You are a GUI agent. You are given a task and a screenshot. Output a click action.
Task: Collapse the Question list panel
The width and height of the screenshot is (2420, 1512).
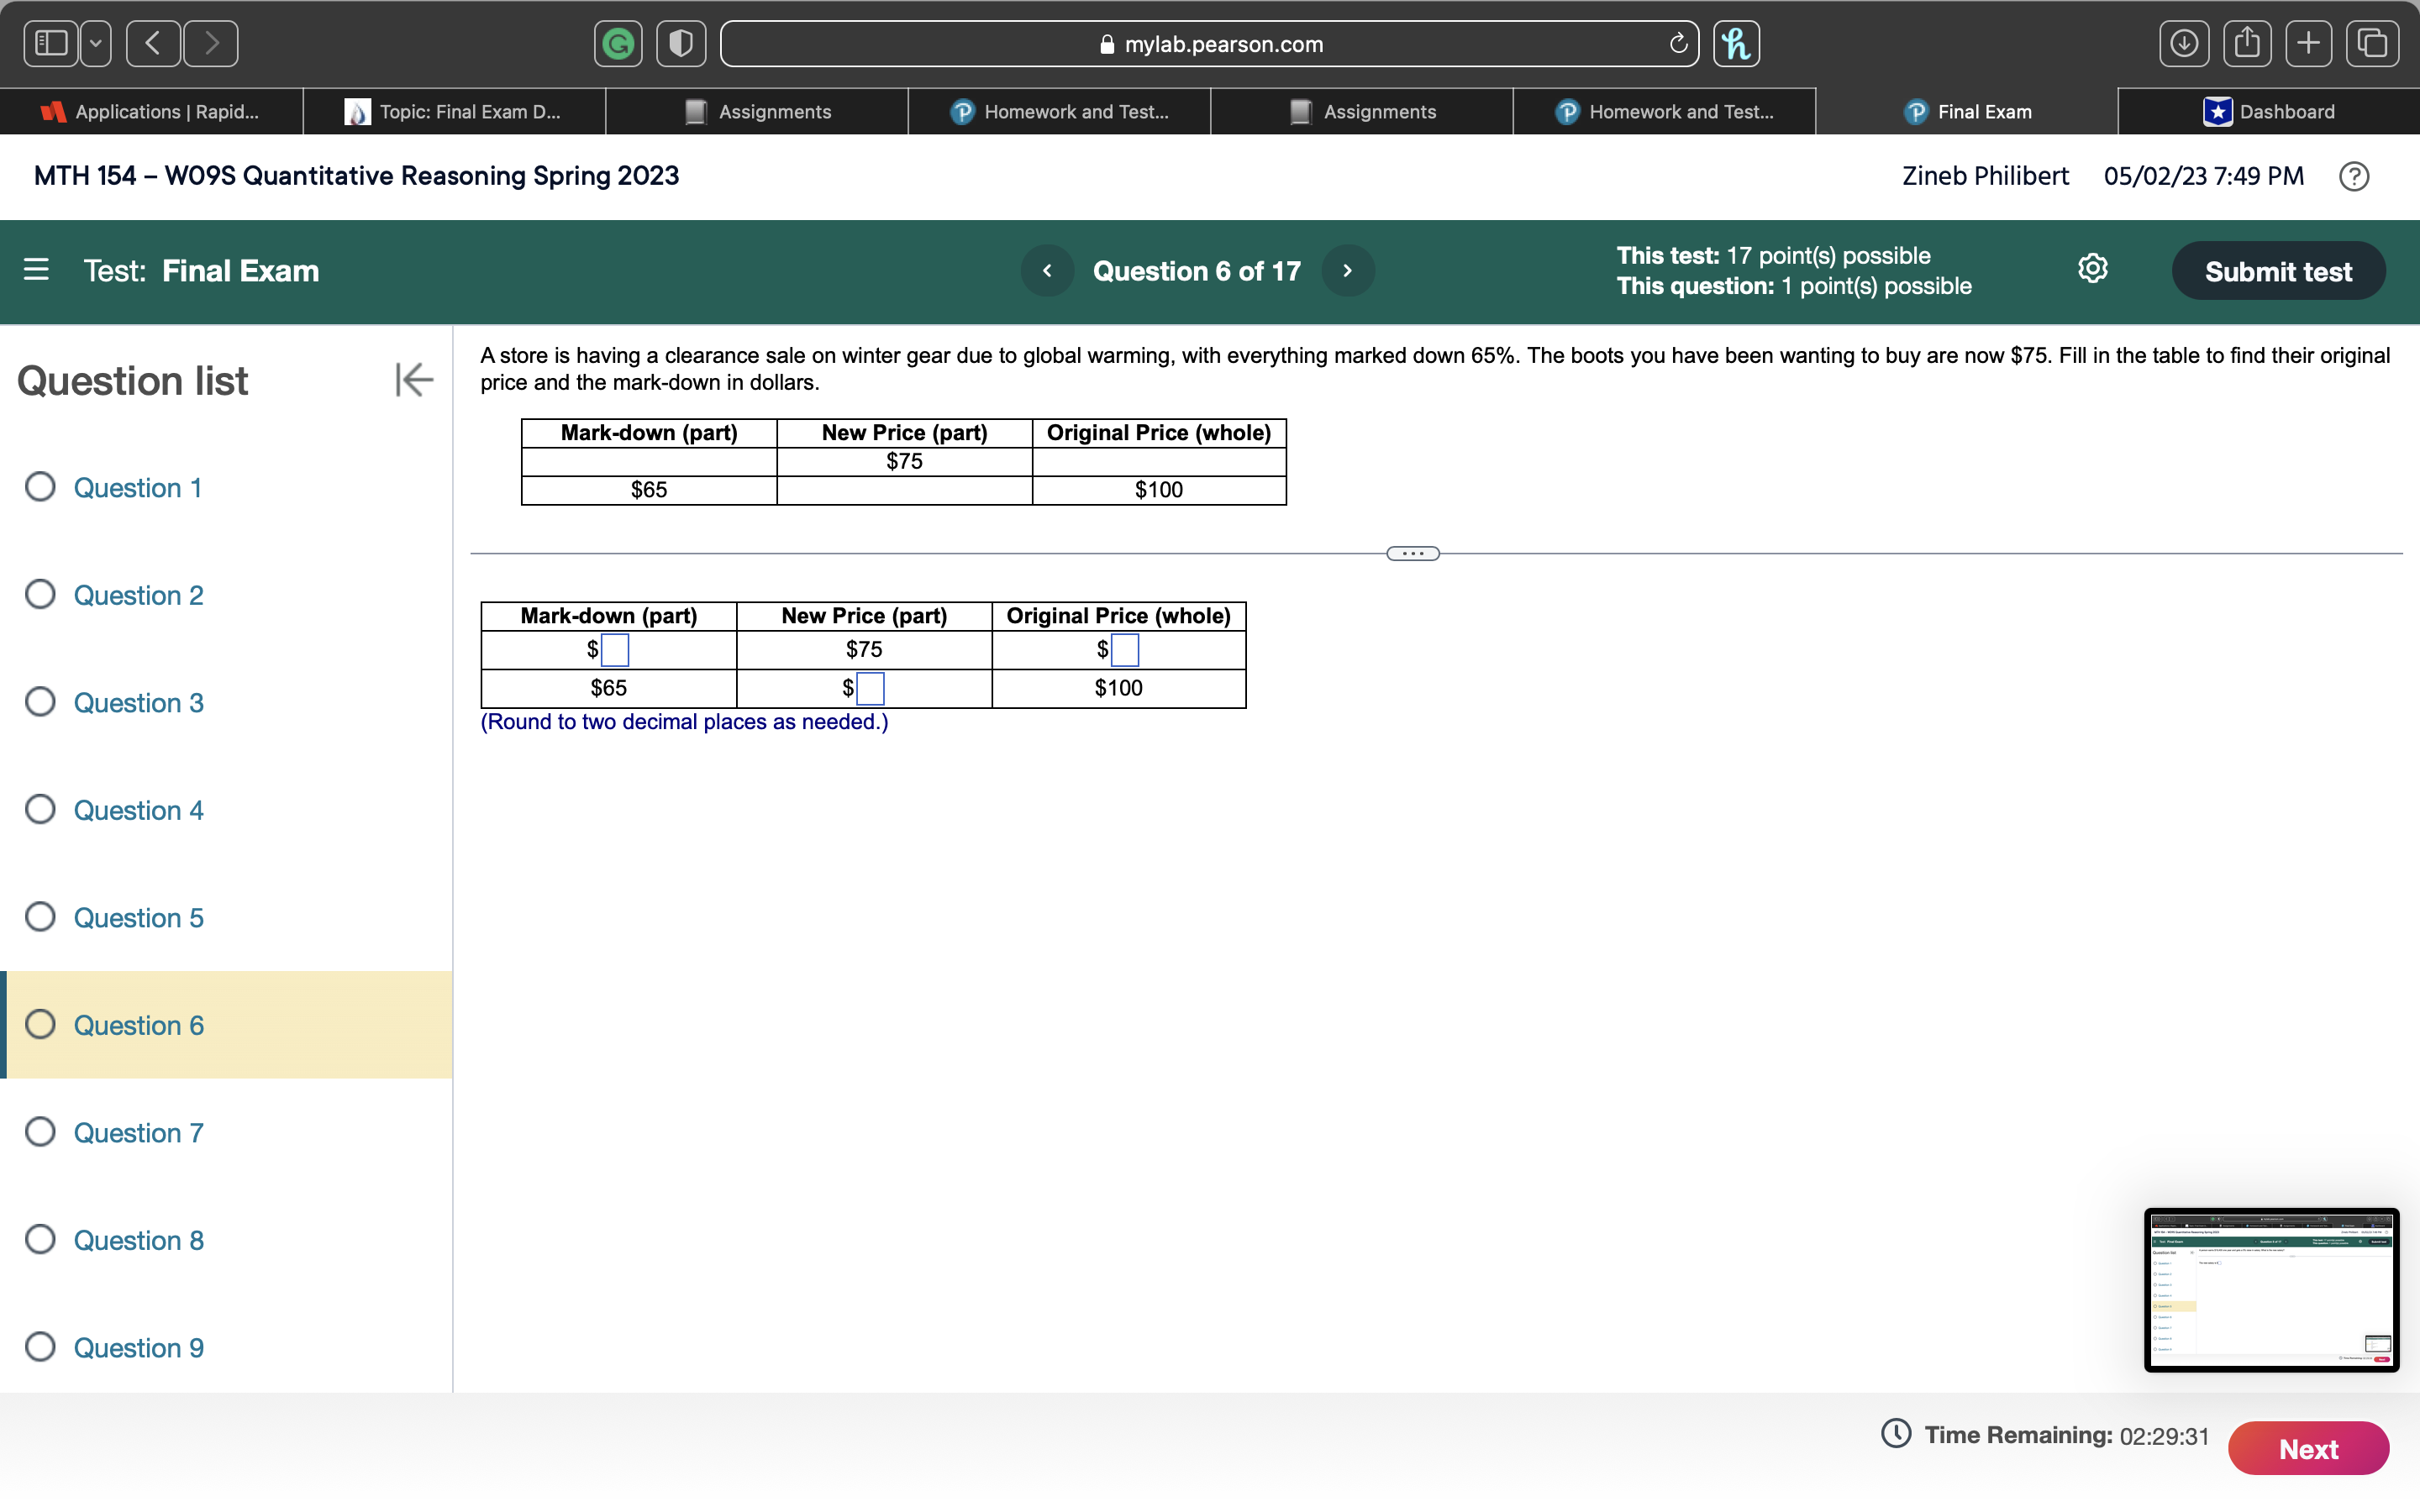413,379
